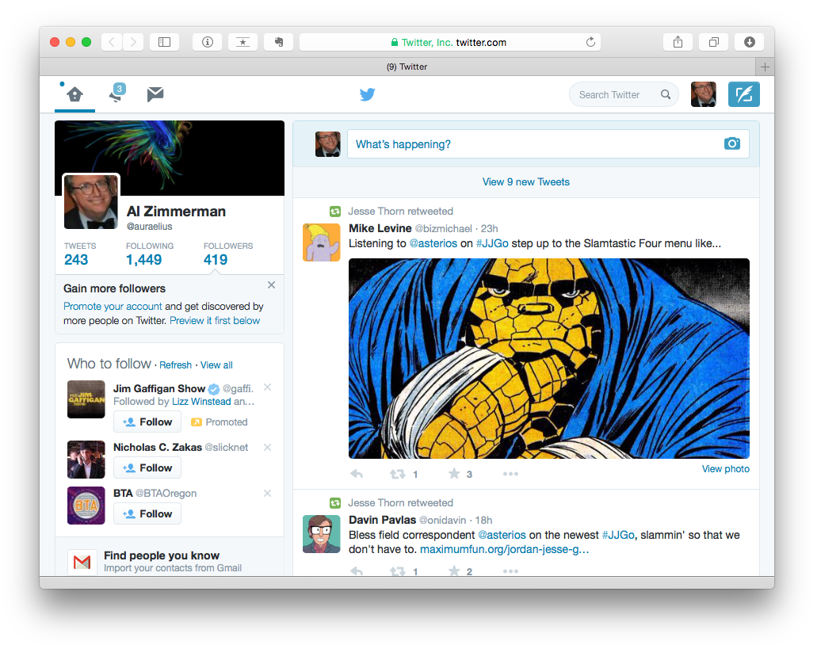Open the Safari Share button
821x645 pixels.
[x=678, y=42]
